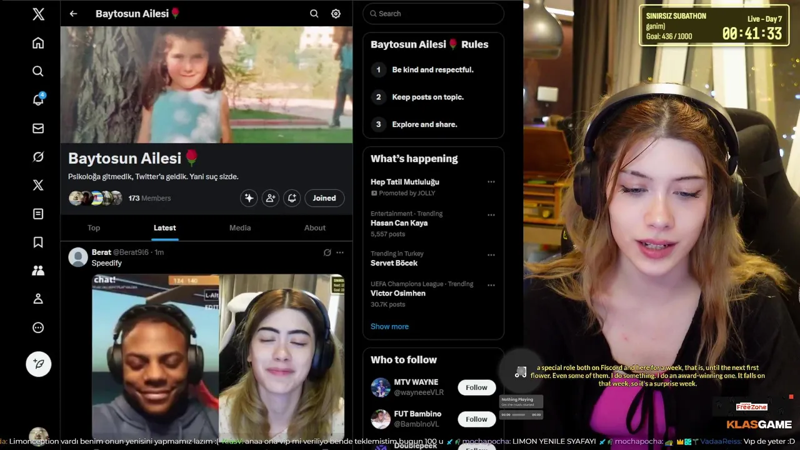Screen dimensions: 800x450
Task: Open Profile in the sidebar
Action: point(38,299)
